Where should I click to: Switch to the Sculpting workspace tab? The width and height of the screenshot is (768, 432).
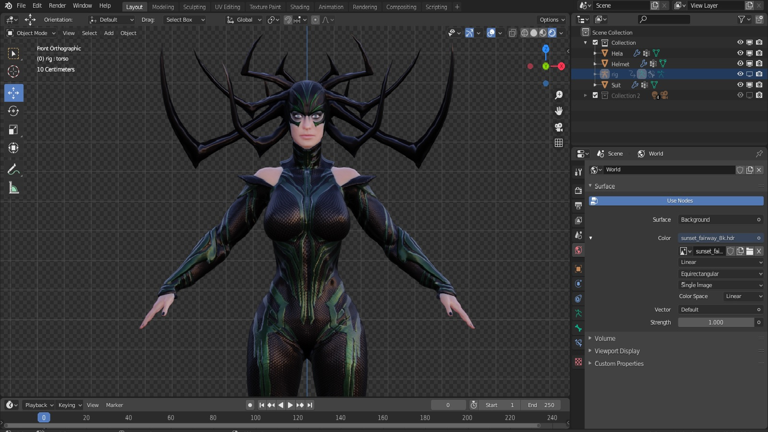(194, 7)
